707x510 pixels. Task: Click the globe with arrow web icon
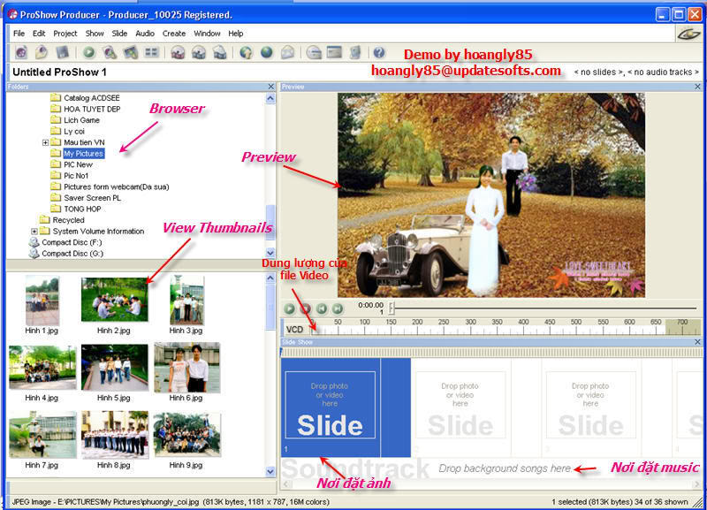click(246, 53)
